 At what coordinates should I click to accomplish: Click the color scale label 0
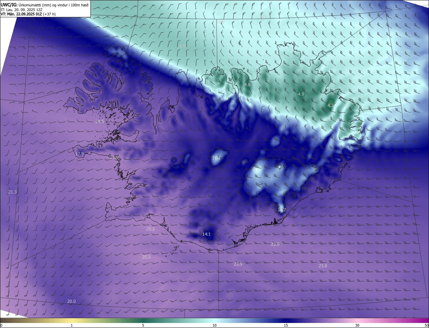[x=1, y=325]
